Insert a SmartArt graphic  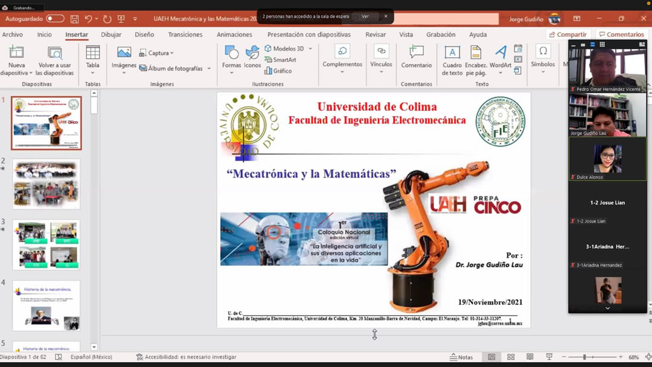point(281,60)
